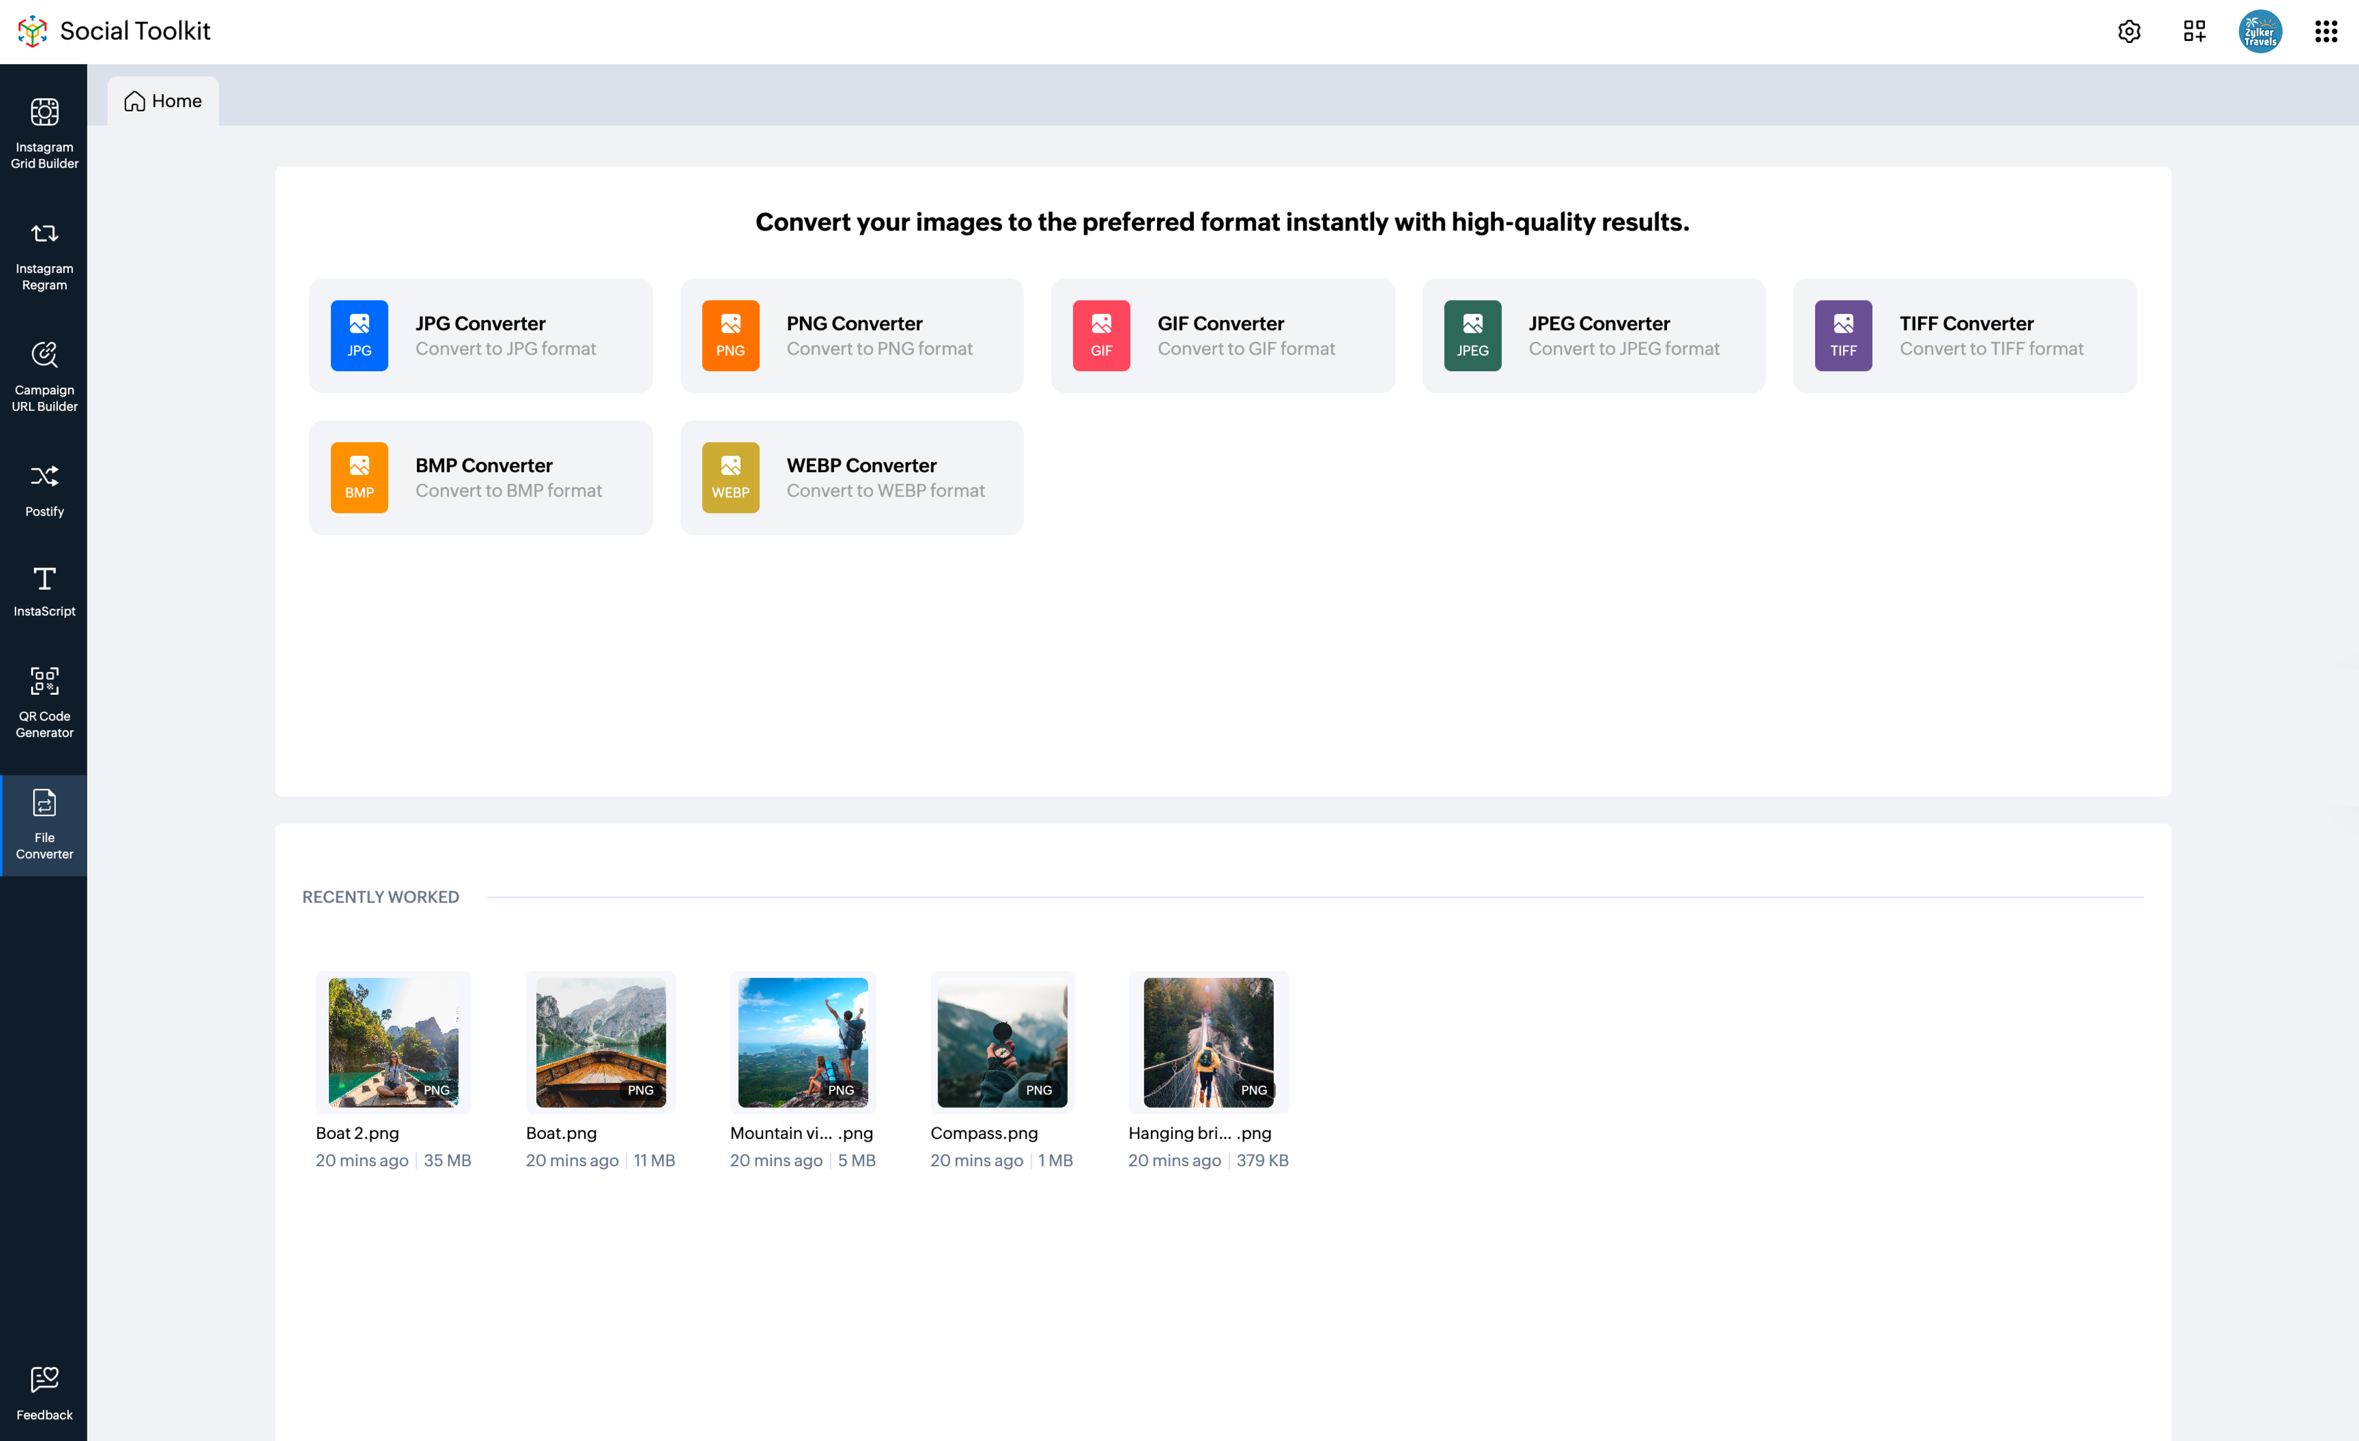Screen dimensions: 2359x1441
Task: Open the Instagram Regram tool
Action: click(x=44, y=255)
